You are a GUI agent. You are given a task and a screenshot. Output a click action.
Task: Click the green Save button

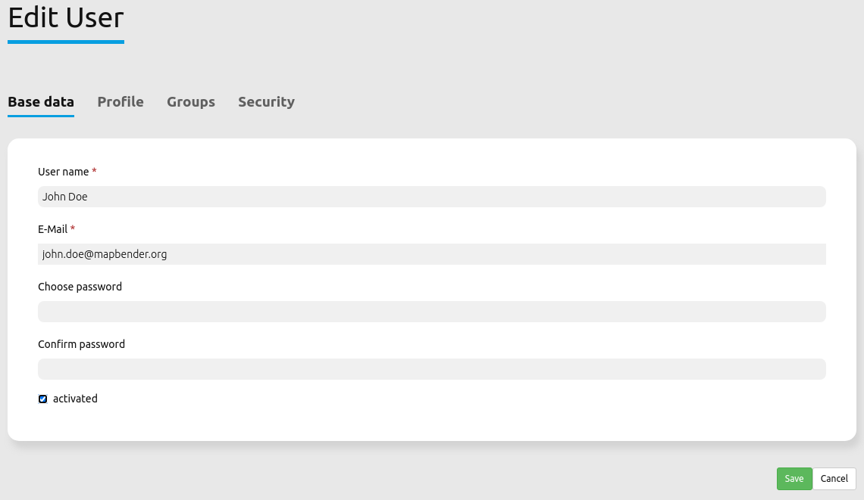(x=794, y=479)
